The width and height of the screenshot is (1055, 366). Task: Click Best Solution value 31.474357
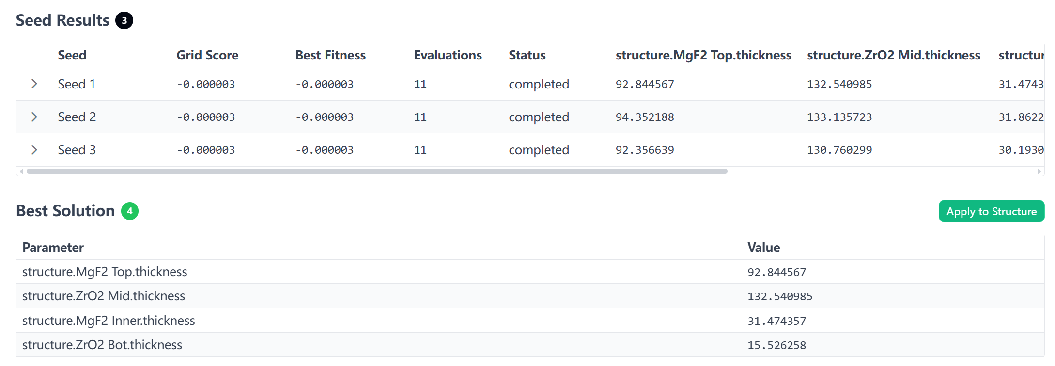coord(776,321)
